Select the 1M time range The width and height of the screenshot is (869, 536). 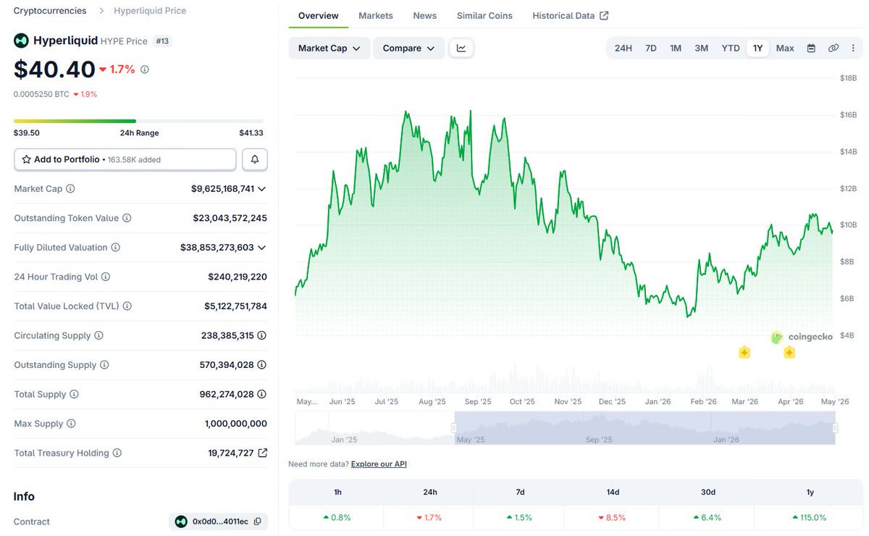coord(676,48)
